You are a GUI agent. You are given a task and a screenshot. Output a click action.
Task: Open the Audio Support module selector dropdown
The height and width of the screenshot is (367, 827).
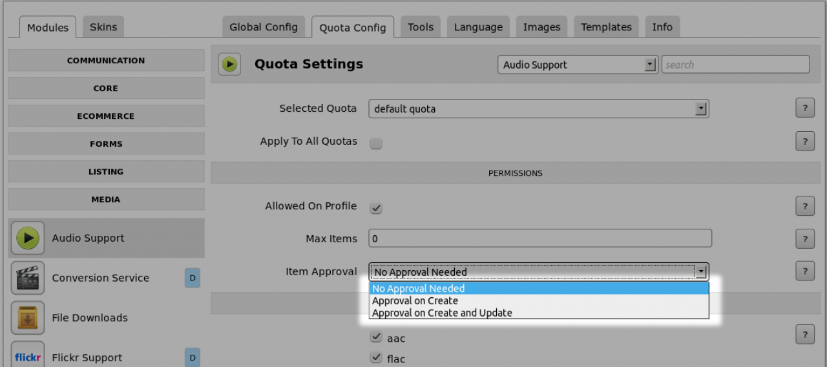(578, 65)
